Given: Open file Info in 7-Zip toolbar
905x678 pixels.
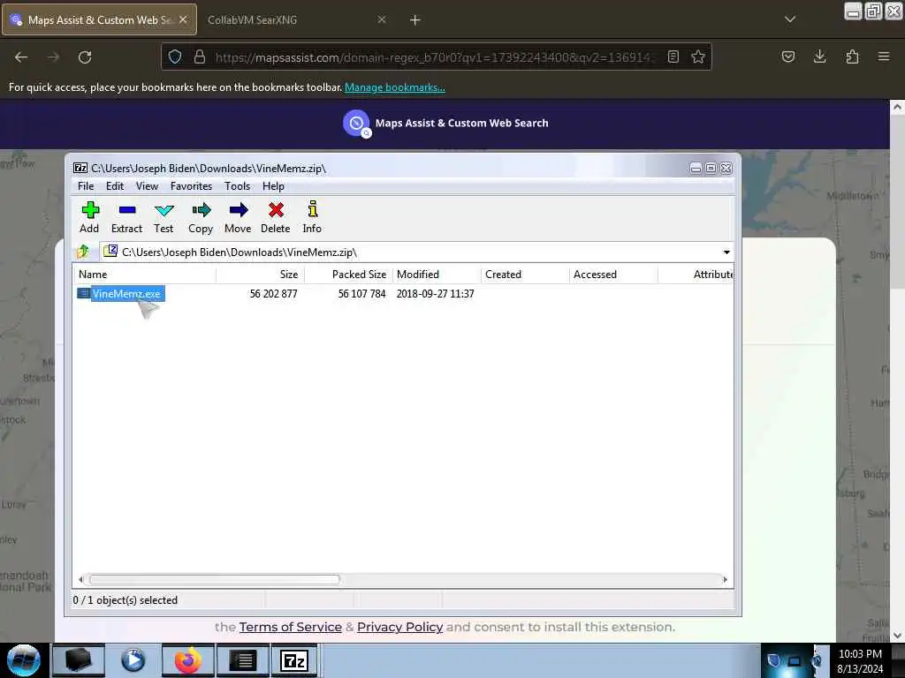Looking at the screenshot, I should click(312, 217).
